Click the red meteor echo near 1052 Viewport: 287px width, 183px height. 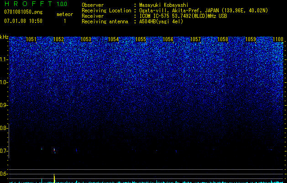tap(54, 150)
